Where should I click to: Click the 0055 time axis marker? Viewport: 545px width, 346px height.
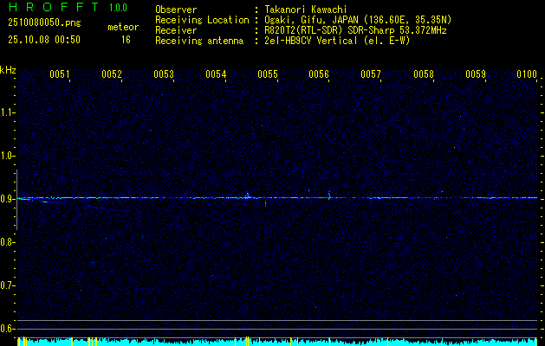click(268, 74)
